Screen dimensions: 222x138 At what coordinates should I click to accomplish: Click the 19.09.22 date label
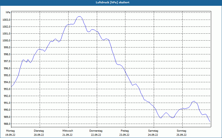[10, 135]
